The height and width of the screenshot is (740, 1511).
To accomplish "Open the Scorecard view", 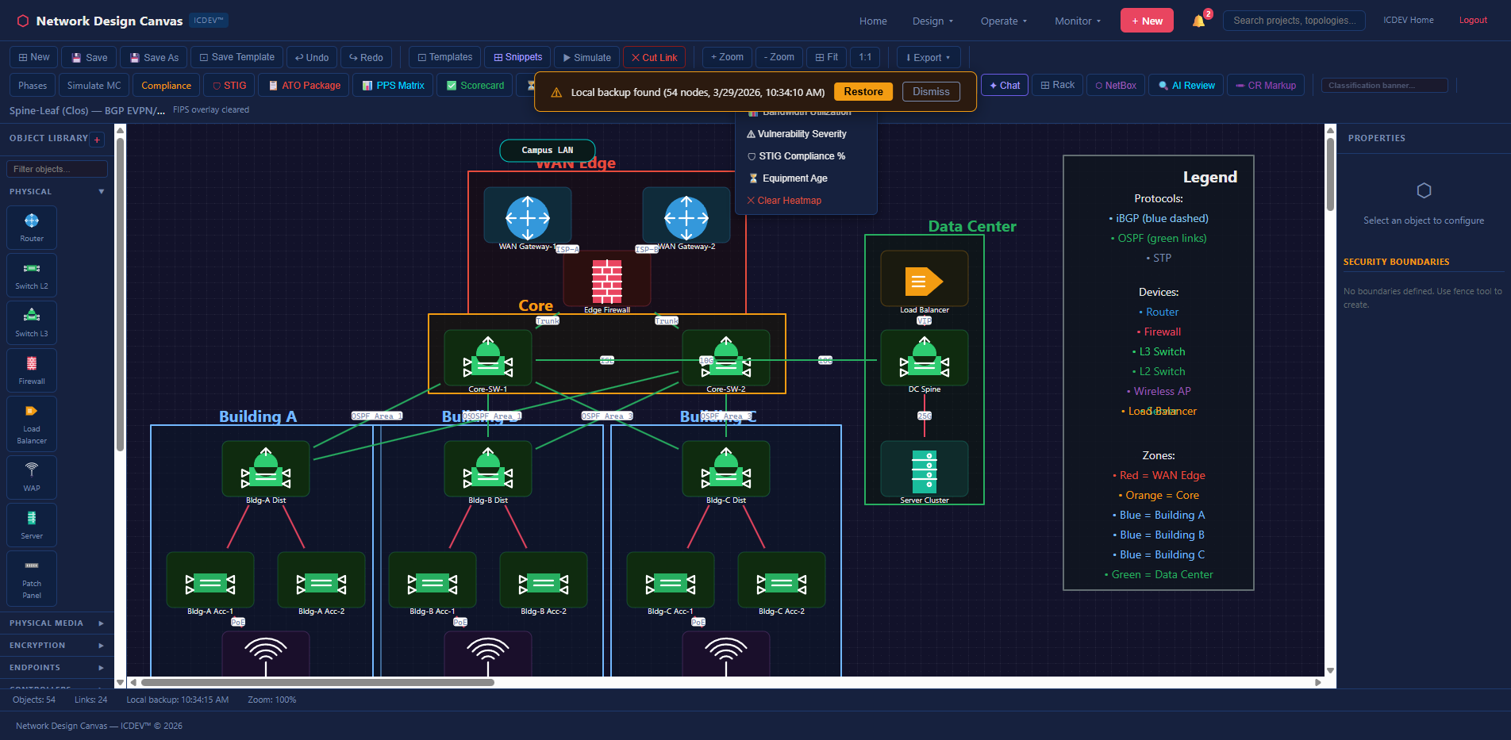I will tap(475, 85).
